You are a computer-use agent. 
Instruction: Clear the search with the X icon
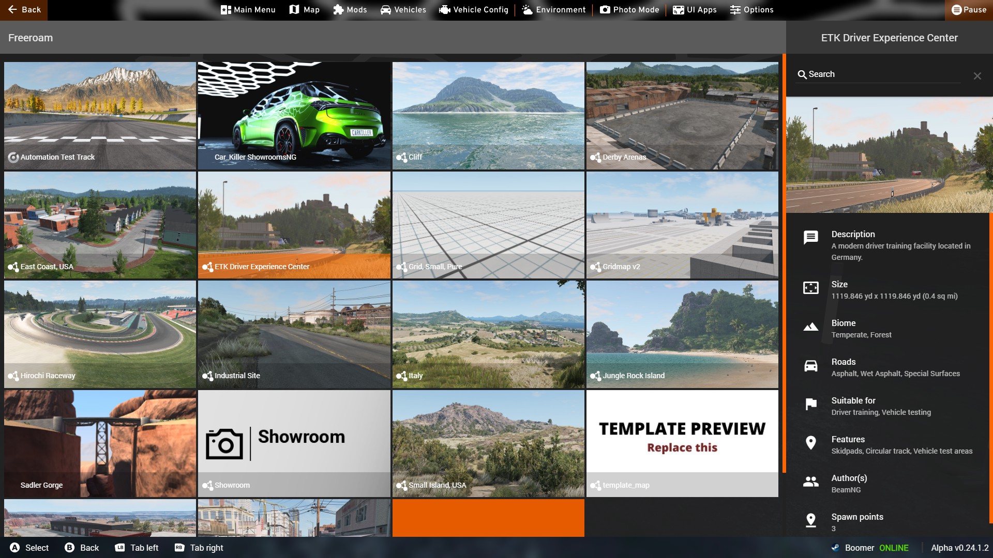(x=977, y=76)
